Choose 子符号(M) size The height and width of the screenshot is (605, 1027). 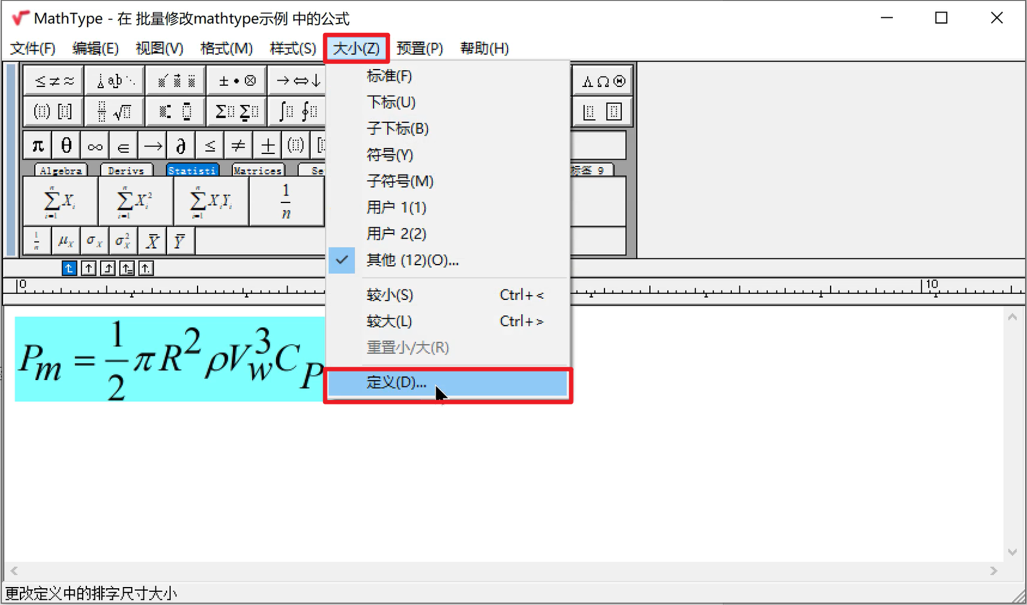click(448, 181)
